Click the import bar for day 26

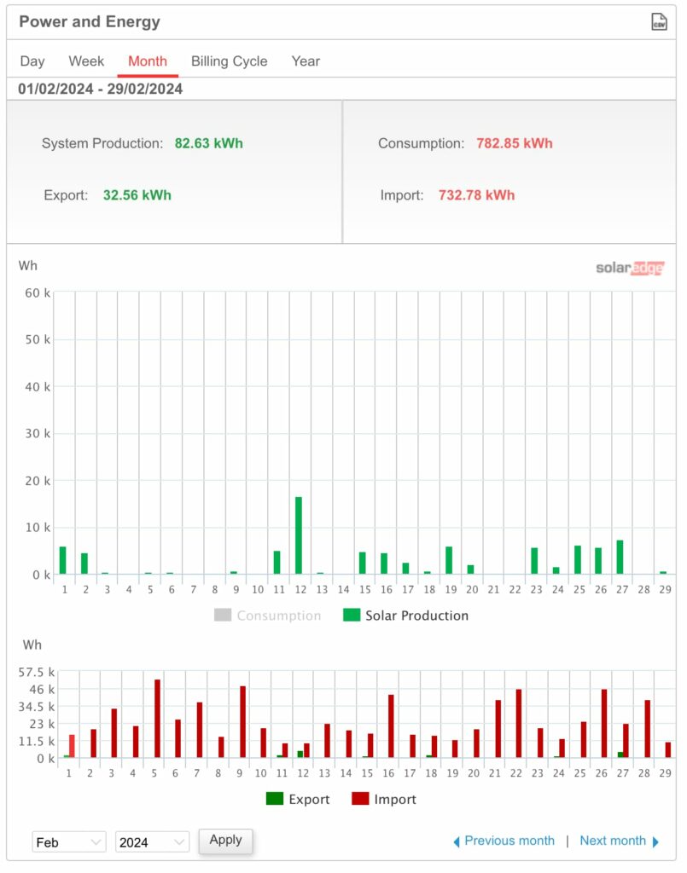coord(604,723)
